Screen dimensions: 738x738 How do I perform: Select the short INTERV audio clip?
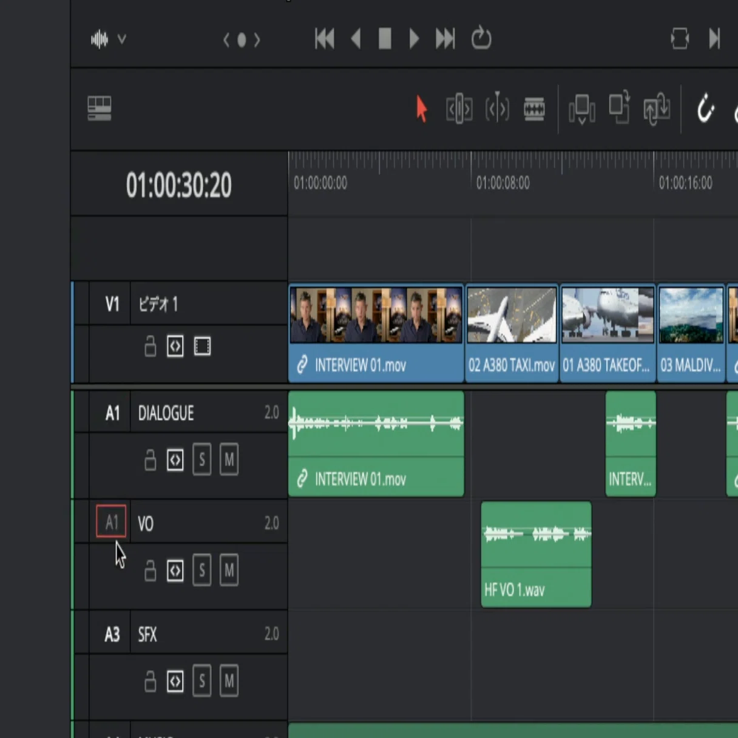point(631,444)
